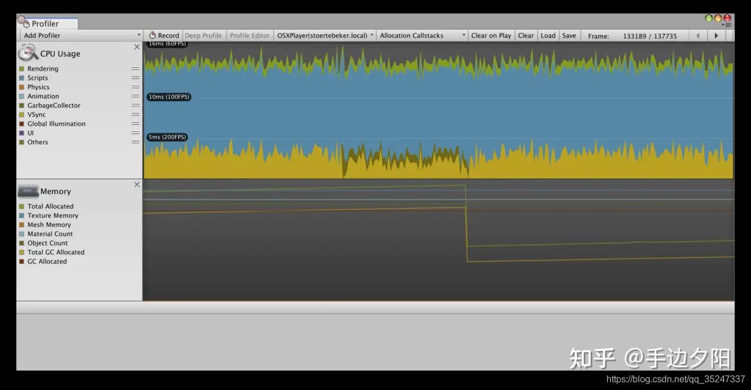Image resolution: width=751 pixels, height=390 pixels.
Task: Click the 5ms (200FPS) chart label
Action: (x=167, y=137)
